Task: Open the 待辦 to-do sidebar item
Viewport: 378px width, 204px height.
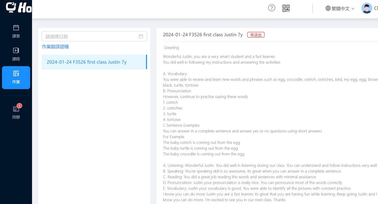Action: click(x=16, y=112)
